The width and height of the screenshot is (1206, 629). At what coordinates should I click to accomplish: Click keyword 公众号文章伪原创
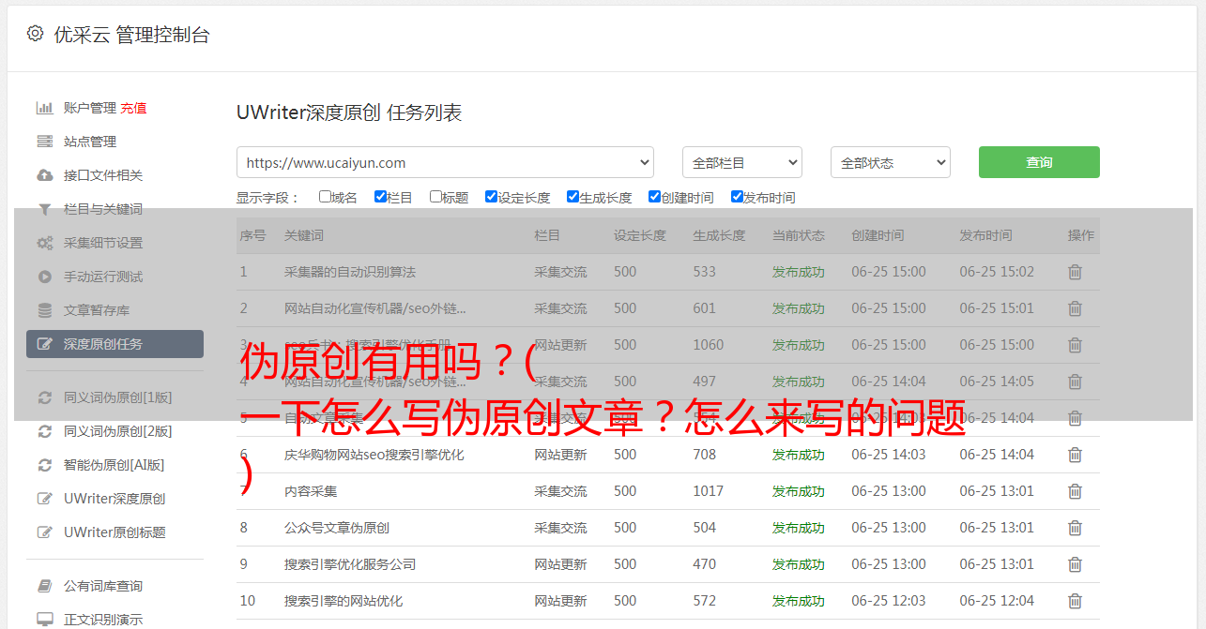pyautogui.click(x=337, y=528)
